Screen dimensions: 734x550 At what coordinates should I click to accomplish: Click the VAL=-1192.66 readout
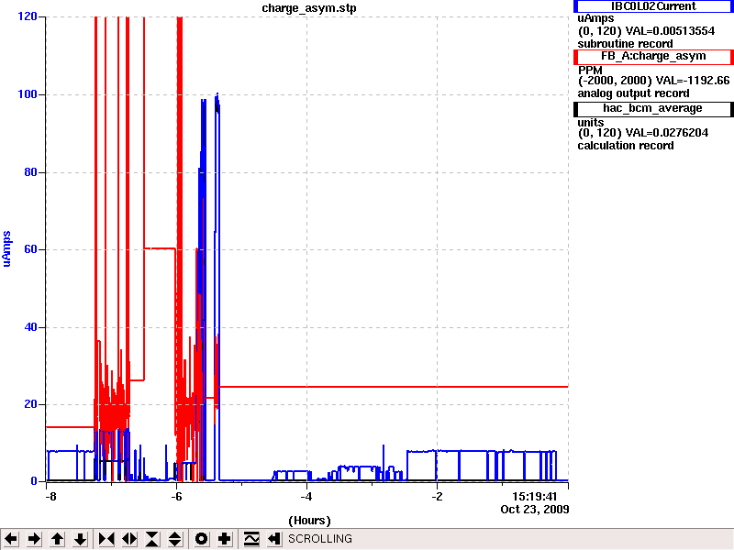tap(693, 81)
